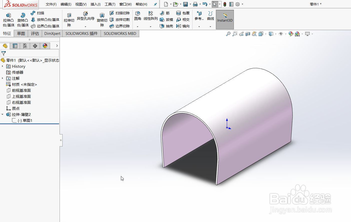Click Zoom to Fit magnifier icon

point(228,34)
